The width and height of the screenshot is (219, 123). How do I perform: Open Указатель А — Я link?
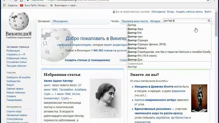point(16,54)
